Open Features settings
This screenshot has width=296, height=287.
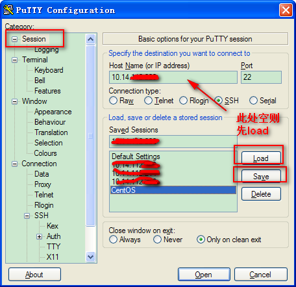(x=47, y=91)
